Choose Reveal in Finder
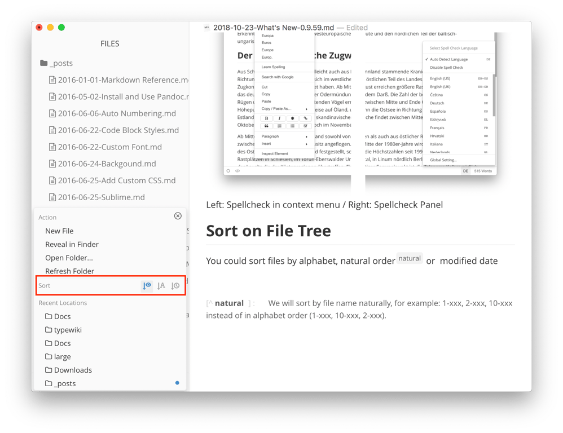Image resolution: width=563 pixels, height=433 pixels. [x=72, y=244]
